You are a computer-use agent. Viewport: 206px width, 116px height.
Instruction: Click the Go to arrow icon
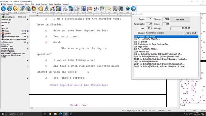click(102, 9)
